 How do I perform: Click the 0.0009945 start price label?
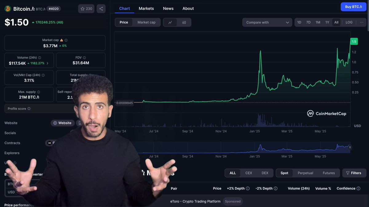coord(125,103)
